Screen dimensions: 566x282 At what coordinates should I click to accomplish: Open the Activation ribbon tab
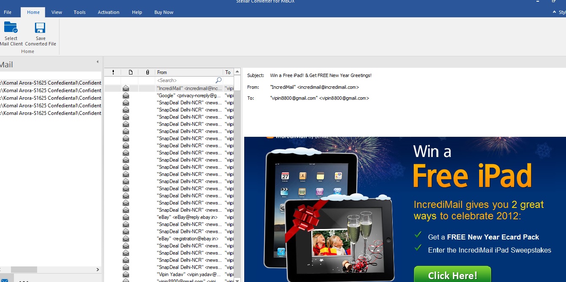[109, 12]
